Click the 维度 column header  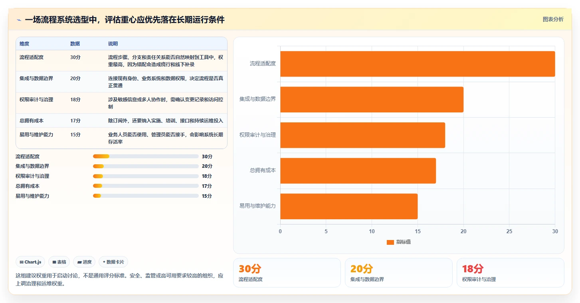(24, 43)
